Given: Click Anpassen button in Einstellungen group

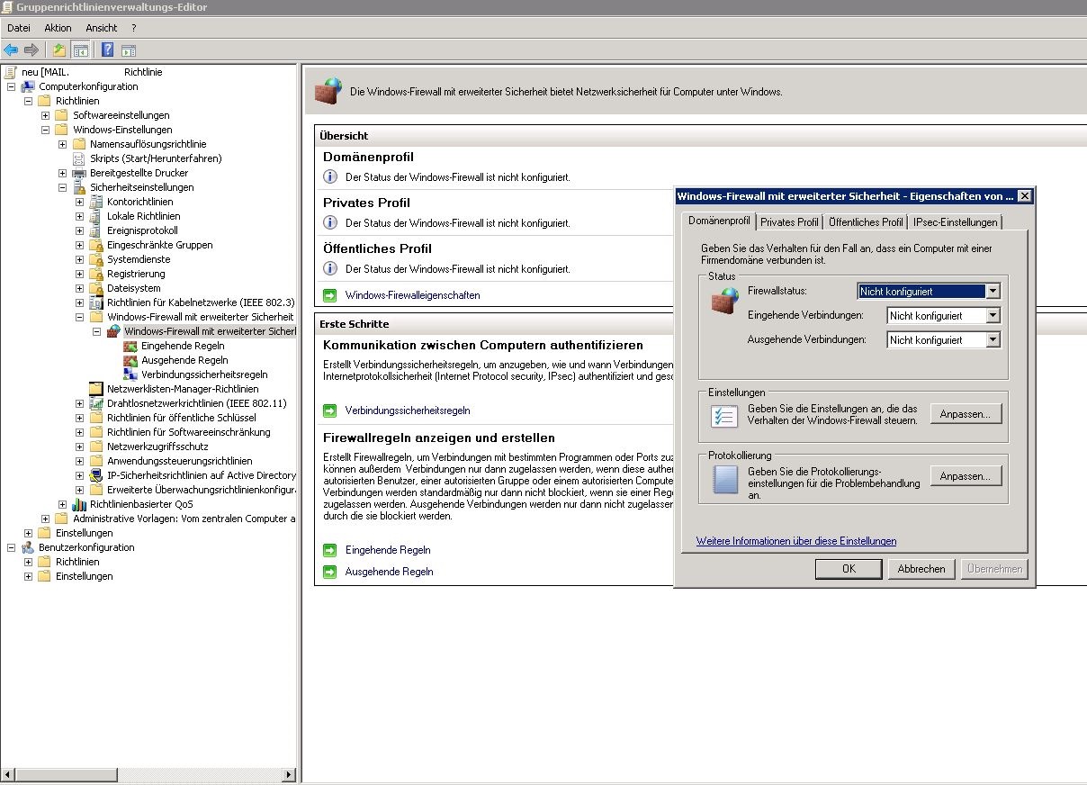Looking at the screenshot, I should 966,414.
